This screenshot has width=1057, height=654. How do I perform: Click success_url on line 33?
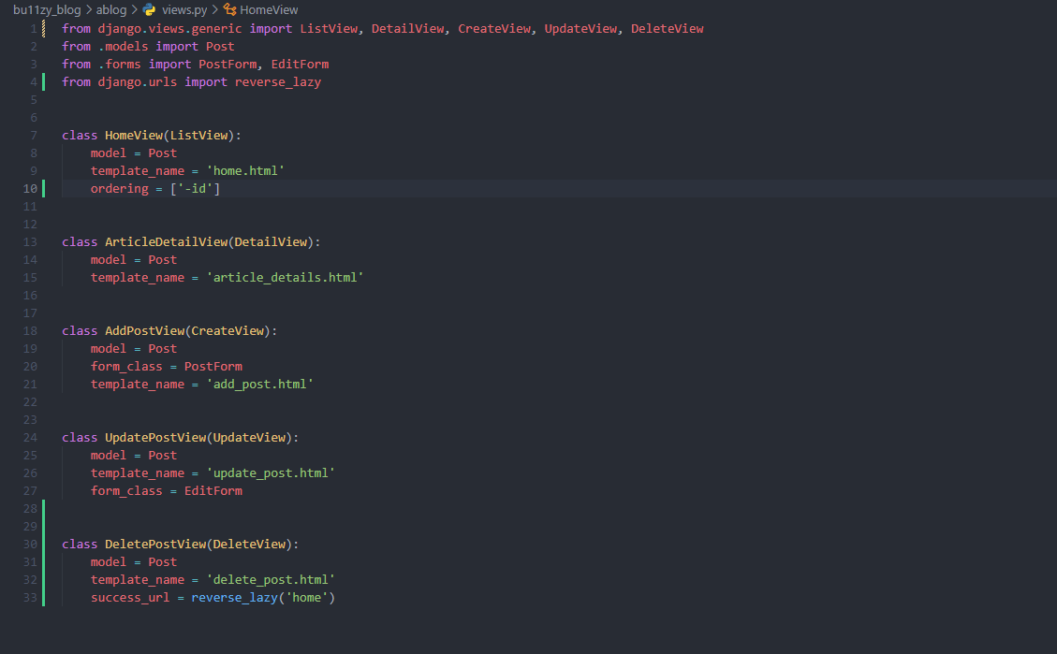coord(129,597)
